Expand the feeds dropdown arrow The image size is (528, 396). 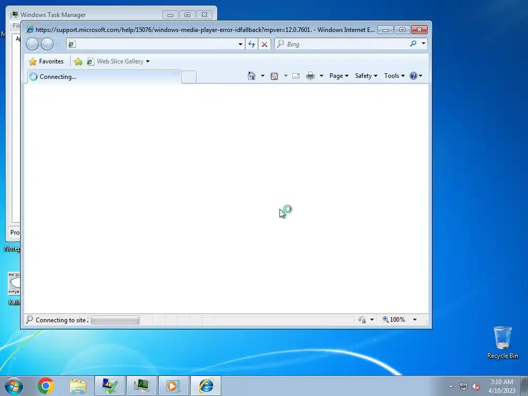pos(286,76)
